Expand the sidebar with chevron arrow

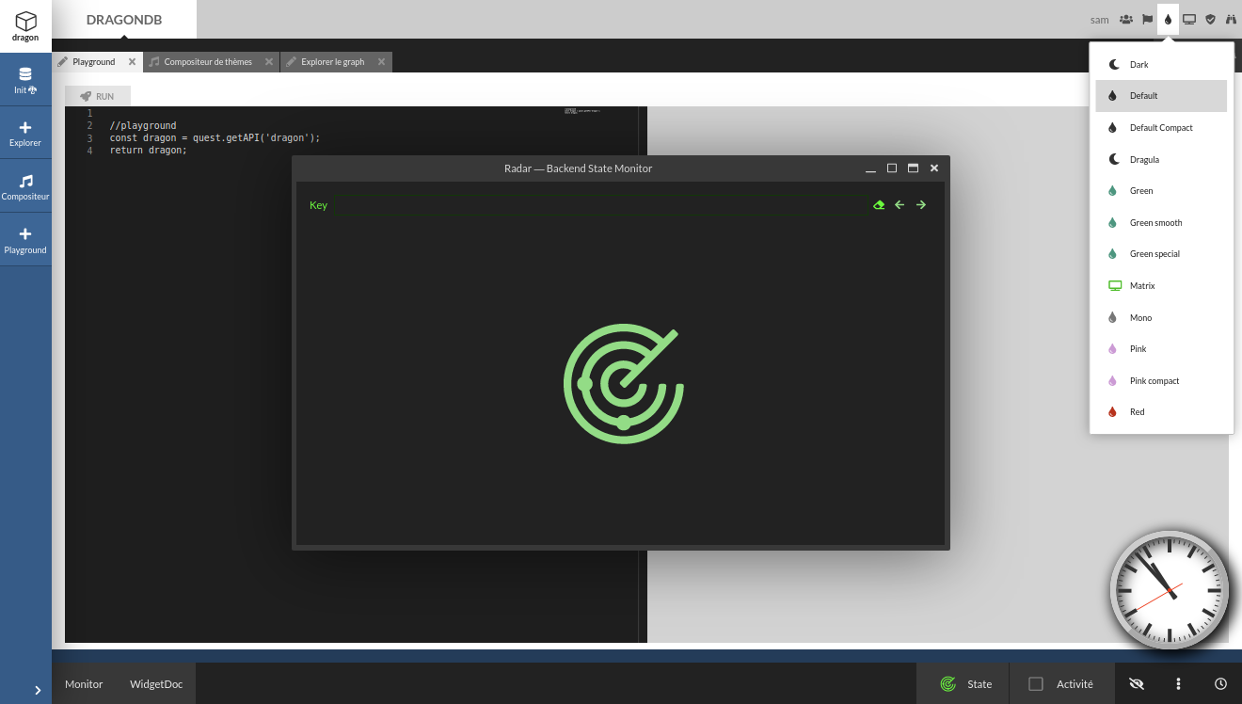(x=38, y=690)
